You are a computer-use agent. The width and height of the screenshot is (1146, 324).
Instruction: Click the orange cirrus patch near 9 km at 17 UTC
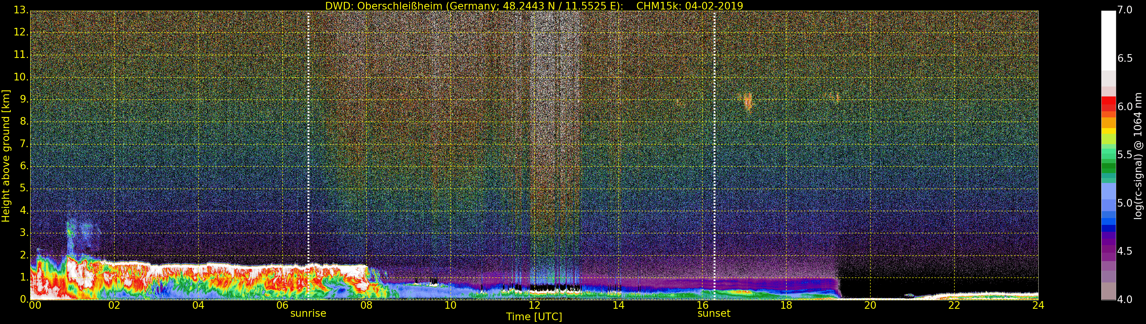(748, 102)
